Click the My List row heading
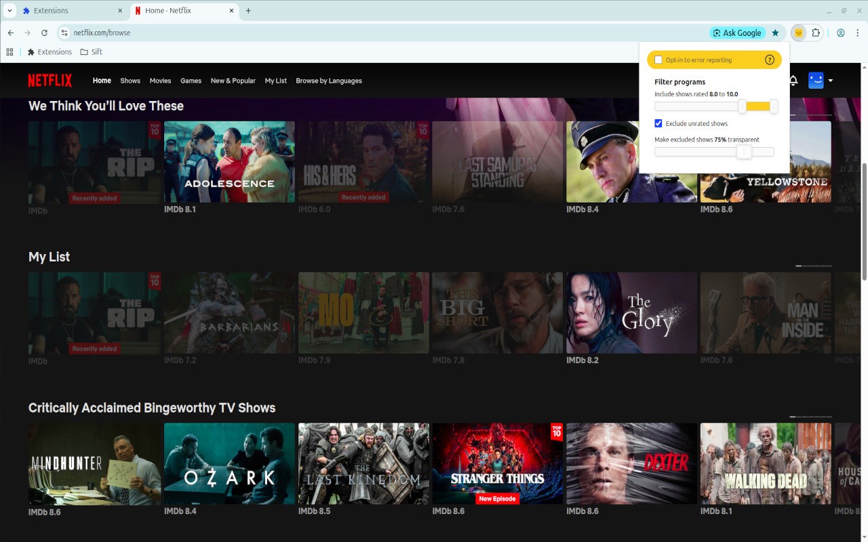 49,257
